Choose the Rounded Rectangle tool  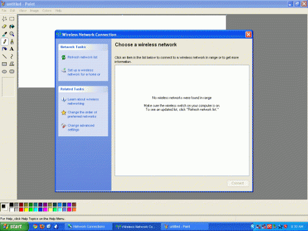coord(12,71)
